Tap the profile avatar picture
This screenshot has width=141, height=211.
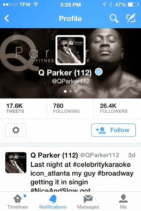[70, 50]
